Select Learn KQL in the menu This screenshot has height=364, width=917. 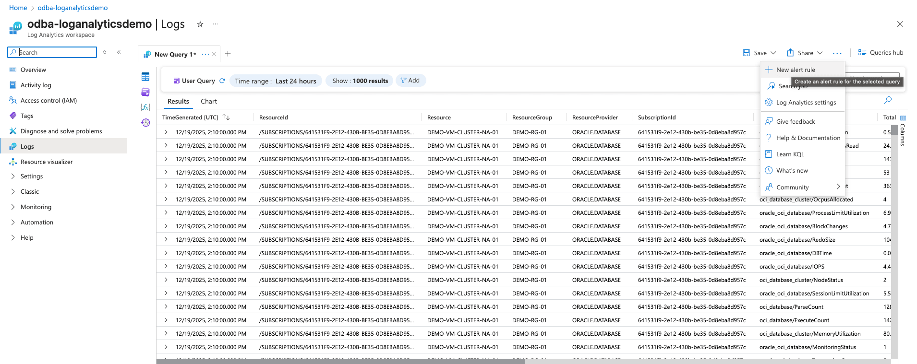pyautogui.click(x=802, y=154)
